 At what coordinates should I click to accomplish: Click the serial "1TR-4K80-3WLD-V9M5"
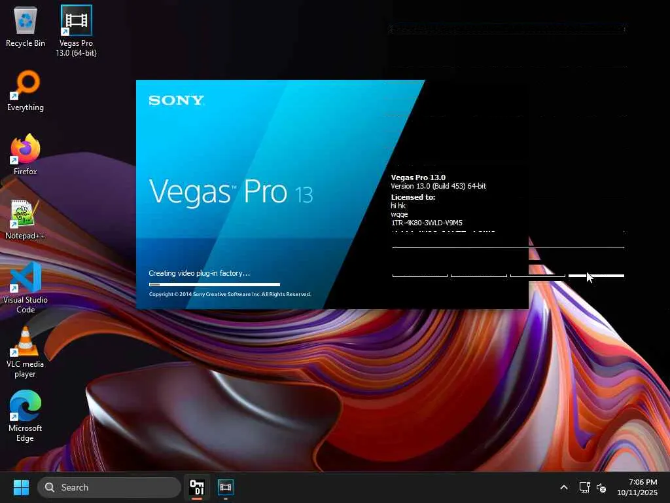point(427,223)
